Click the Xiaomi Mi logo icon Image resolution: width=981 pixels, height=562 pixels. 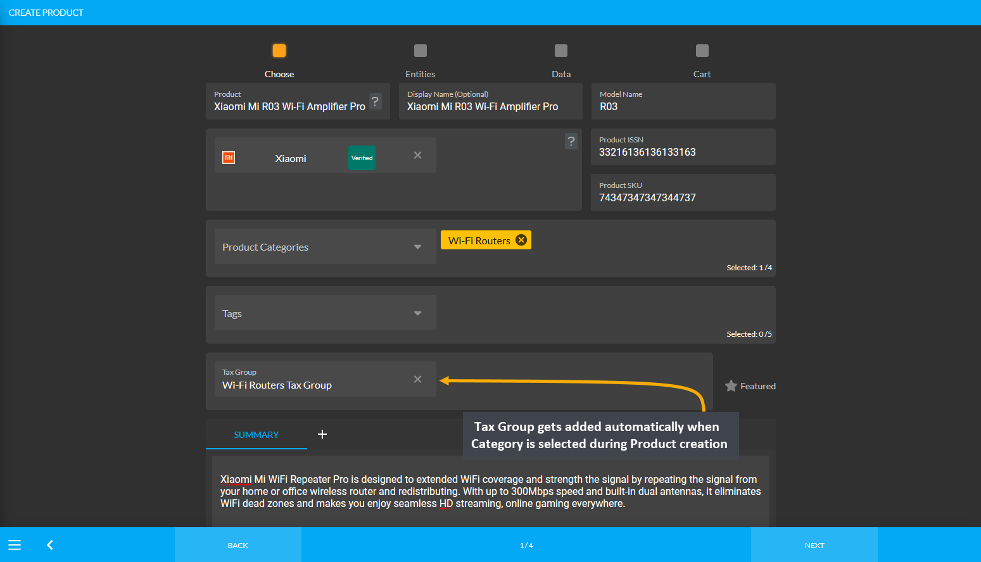[229, 158]
